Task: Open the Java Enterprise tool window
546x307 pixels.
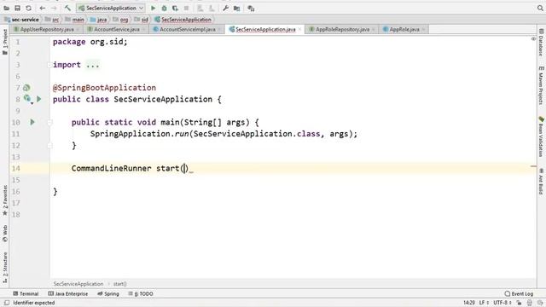Action: coord(68,293)
